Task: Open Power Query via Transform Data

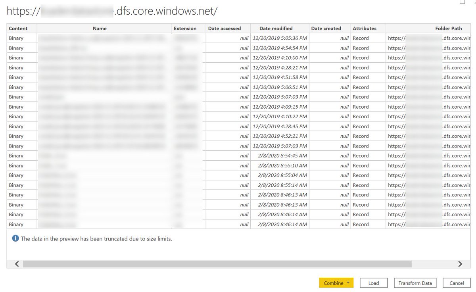Action: pos(415,283)
